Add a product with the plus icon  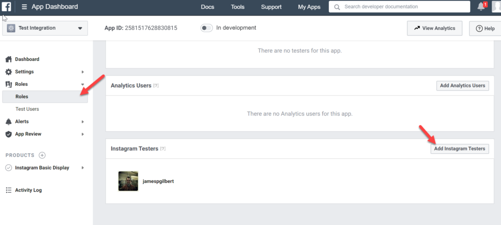pyautogui.click(x=42, y=155)
